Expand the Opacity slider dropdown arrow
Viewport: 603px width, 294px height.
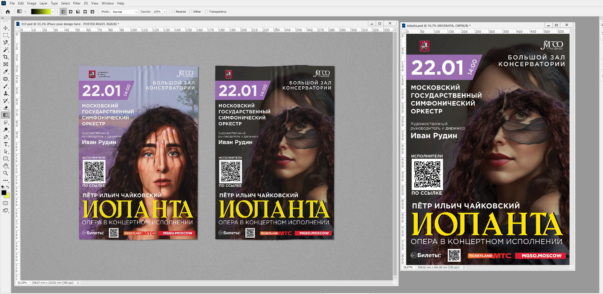tap(164, 12)
